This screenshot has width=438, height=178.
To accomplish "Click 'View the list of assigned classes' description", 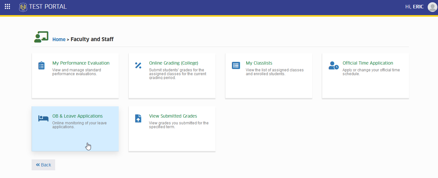I will pyautogui.click(x=274, y=72).
